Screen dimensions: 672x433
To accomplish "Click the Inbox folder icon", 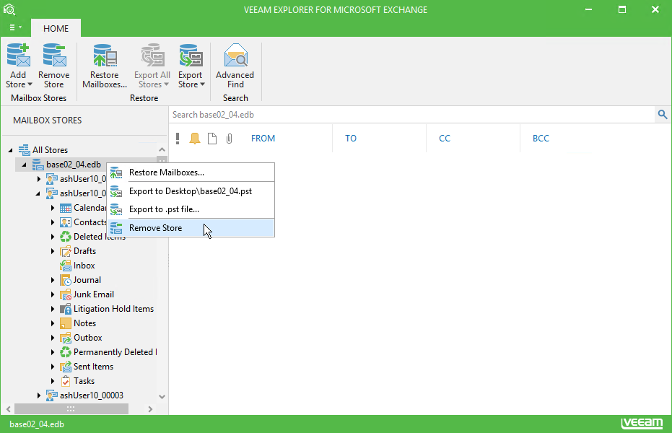I will click(x=66, y=266).
